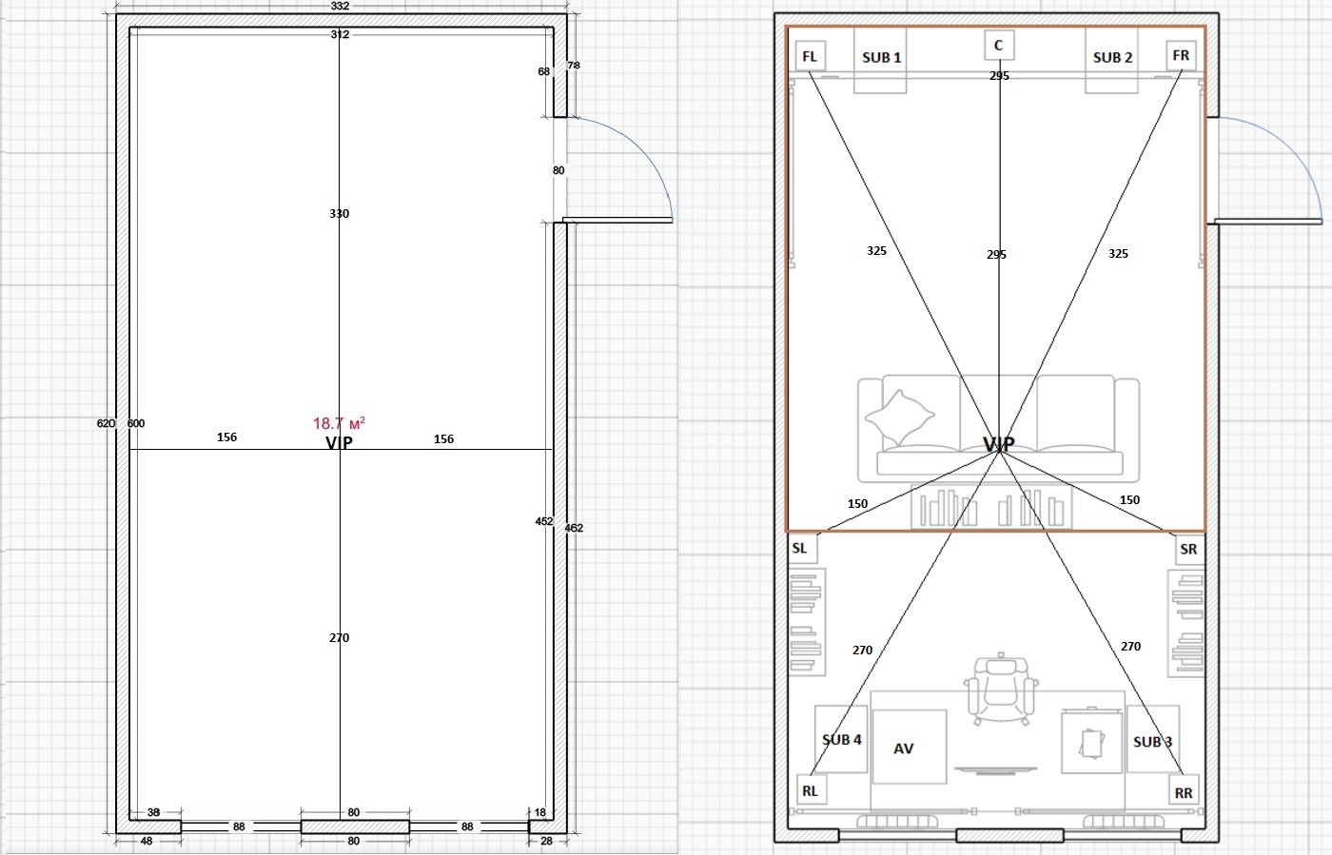Select the FR front right speaker box
Image resolution: width=1332 pixels, height=855 pixels.
pyautogui.click(x=1181, y=55)
